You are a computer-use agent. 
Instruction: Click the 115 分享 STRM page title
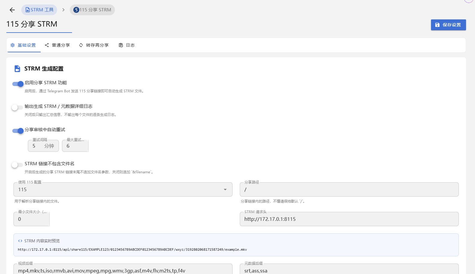pos(32,24)
